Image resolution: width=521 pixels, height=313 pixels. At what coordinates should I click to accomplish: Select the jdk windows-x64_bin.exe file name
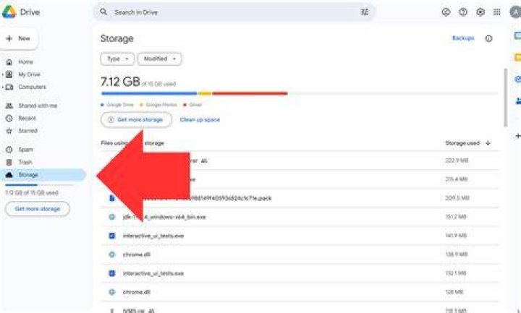[164, 217]
